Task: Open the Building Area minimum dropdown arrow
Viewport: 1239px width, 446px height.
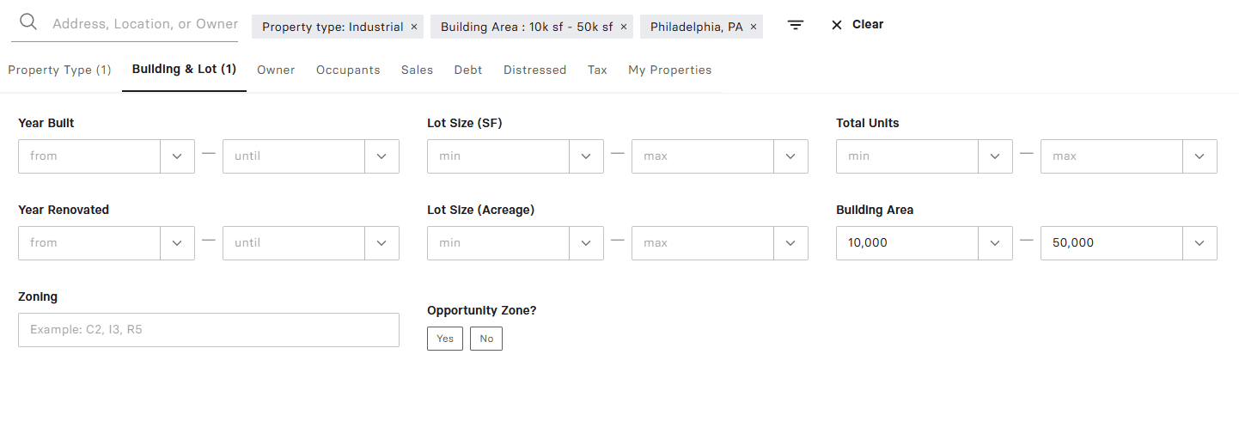Action: (x=995, y=243)
